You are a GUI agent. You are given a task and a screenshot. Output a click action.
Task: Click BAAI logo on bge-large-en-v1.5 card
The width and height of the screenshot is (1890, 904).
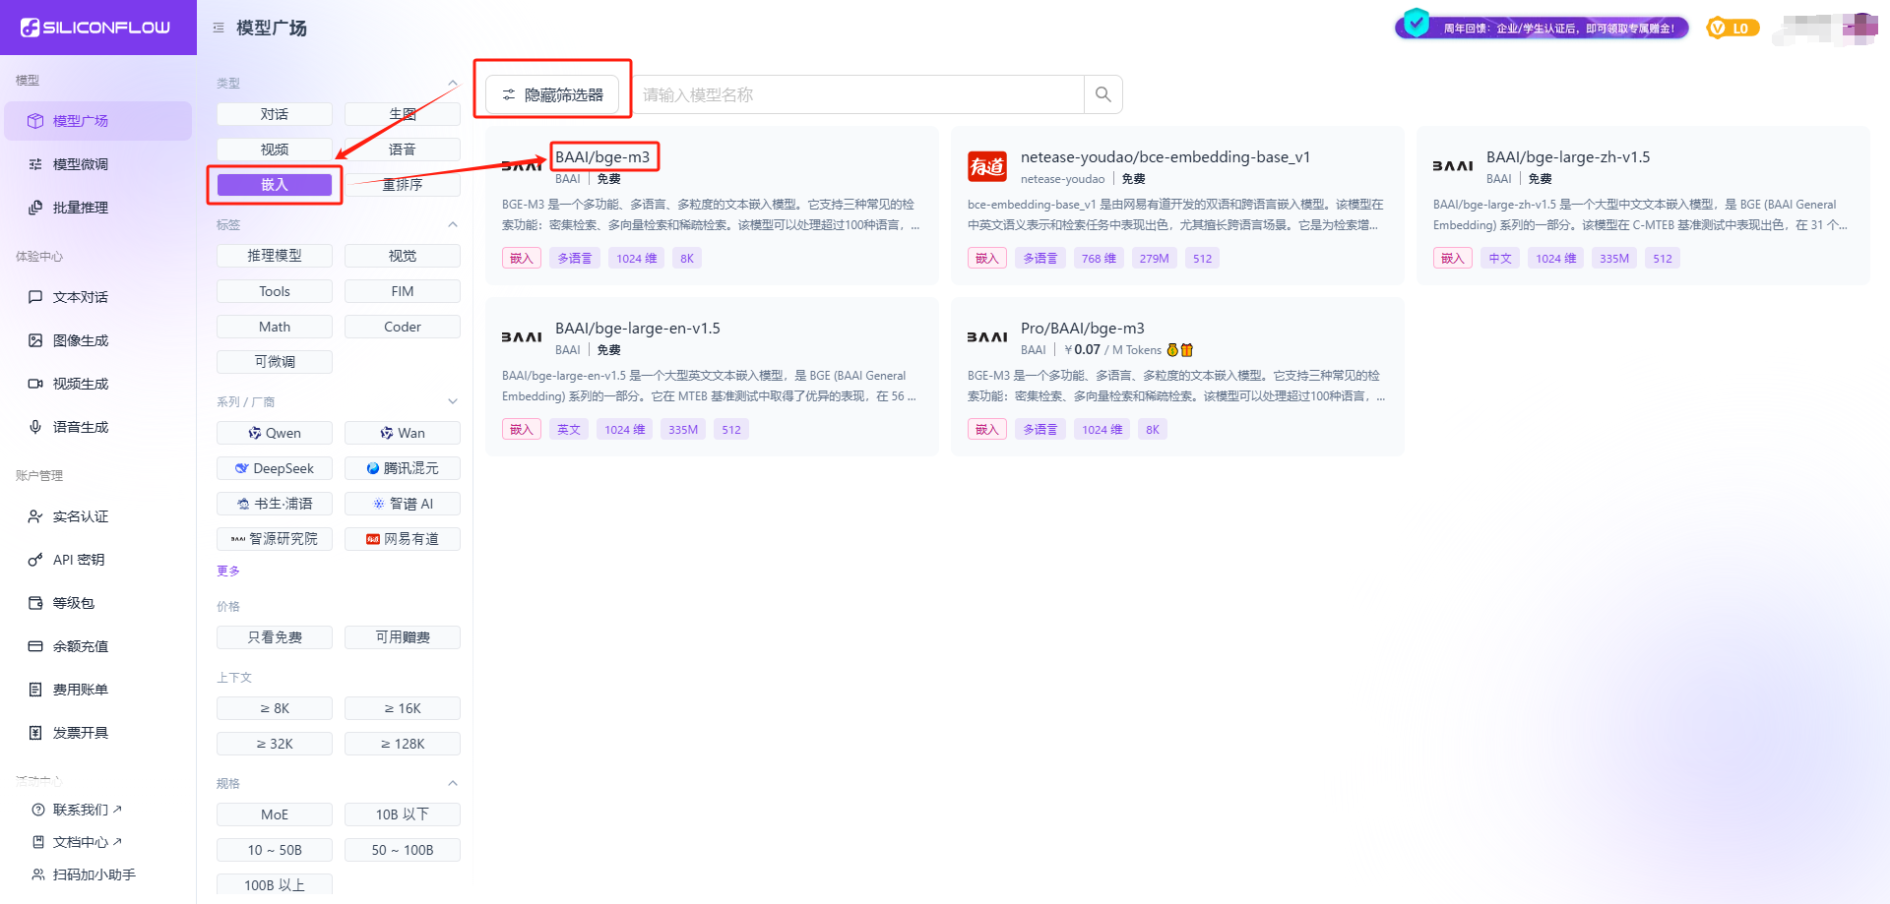click(522, 337)
